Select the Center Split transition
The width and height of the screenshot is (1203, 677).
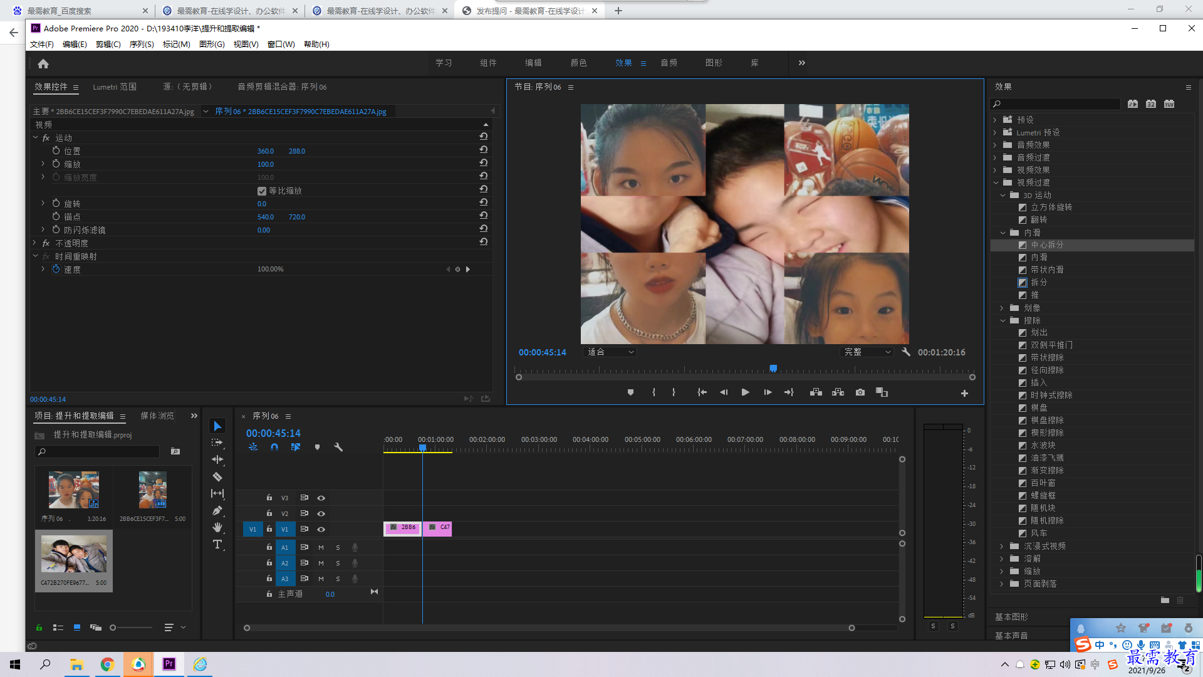[x=1047, y=245]
